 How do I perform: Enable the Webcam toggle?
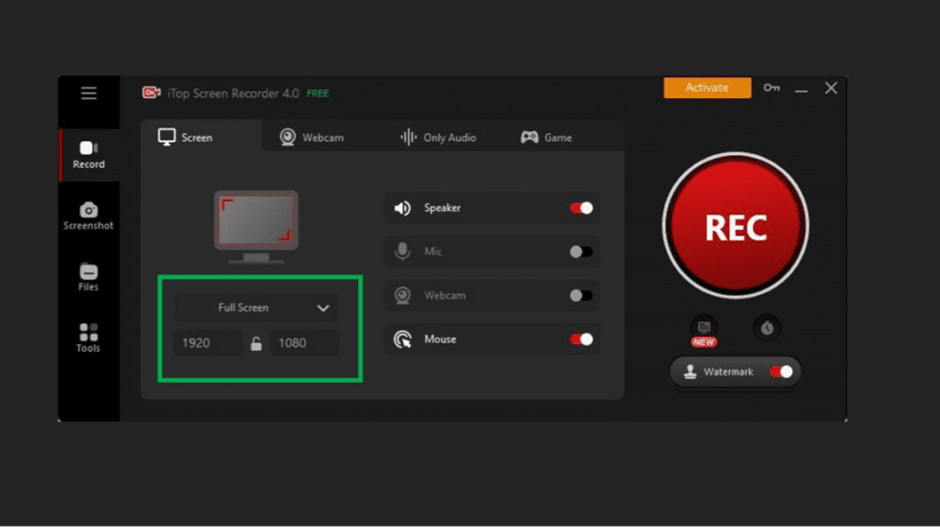pos(581,296)
